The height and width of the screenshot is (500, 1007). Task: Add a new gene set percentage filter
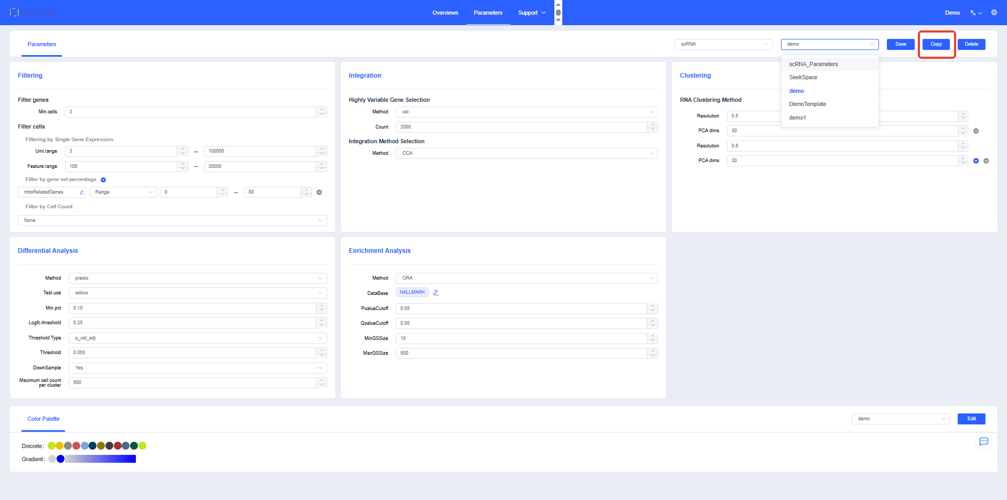[x=103, y=180]
